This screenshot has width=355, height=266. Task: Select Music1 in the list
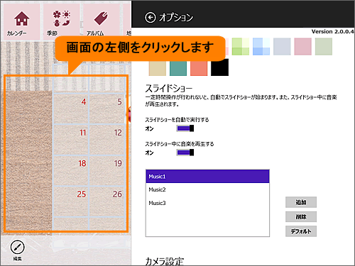click(207, 177)
